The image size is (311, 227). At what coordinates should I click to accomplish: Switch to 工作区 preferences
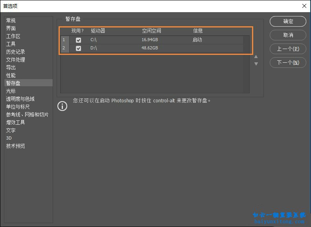[13, 36]
